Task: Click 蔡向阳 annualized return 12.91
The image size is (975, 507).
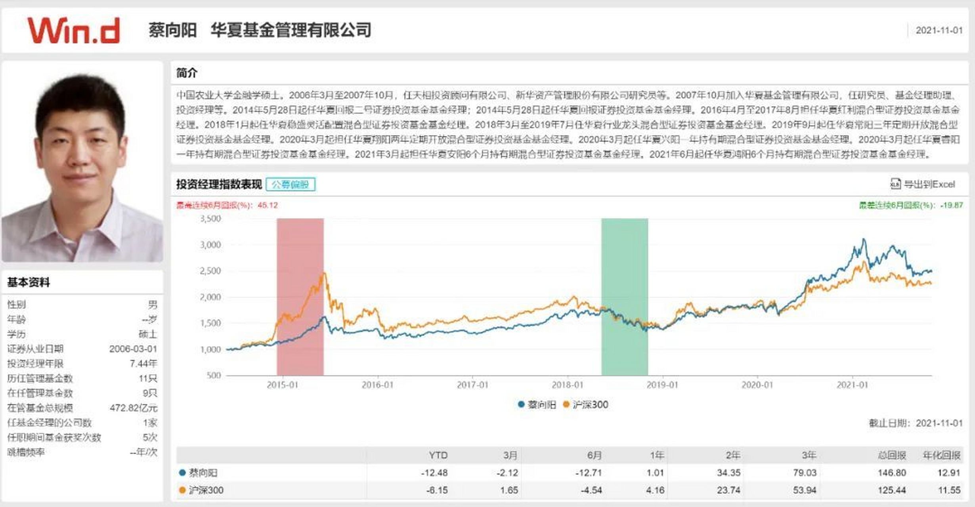Action: pos(949,473)
